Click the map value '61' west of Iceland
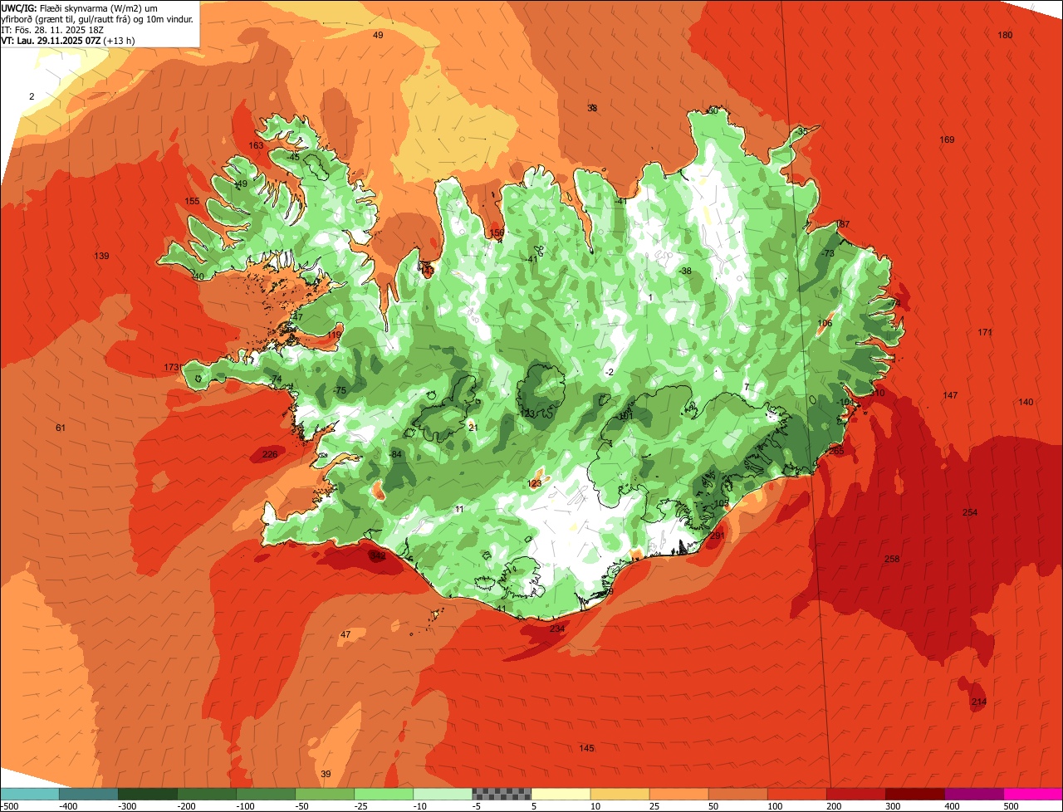The image size is (1063, 812). [61, 428]
